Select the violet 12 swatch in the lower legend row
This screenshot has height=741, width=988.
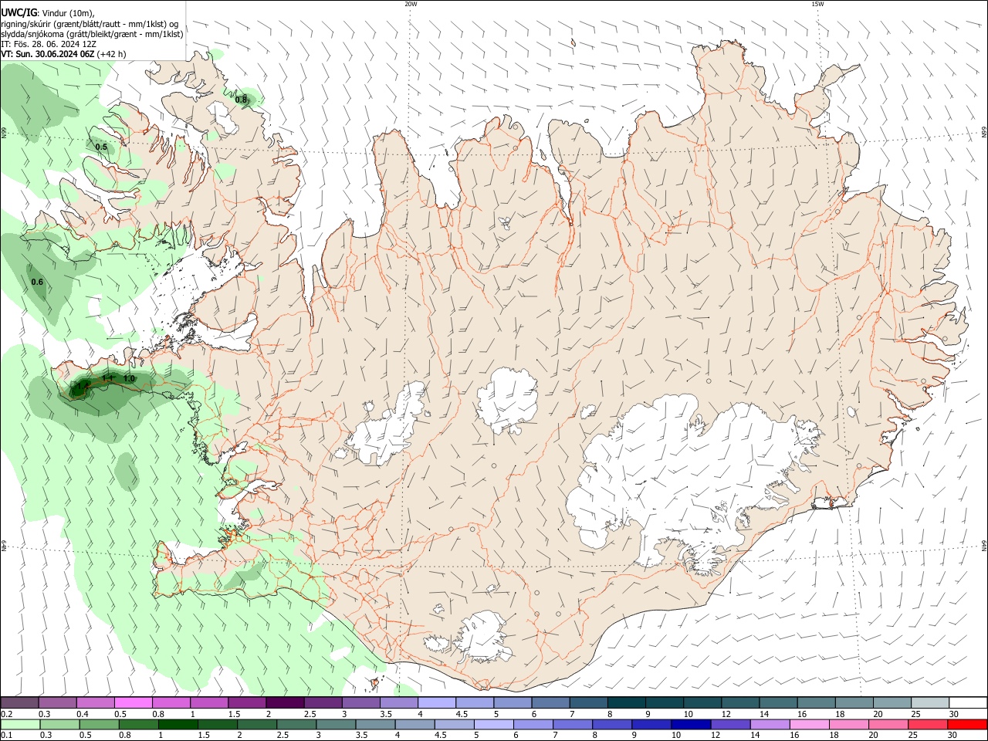click(730, 724)
